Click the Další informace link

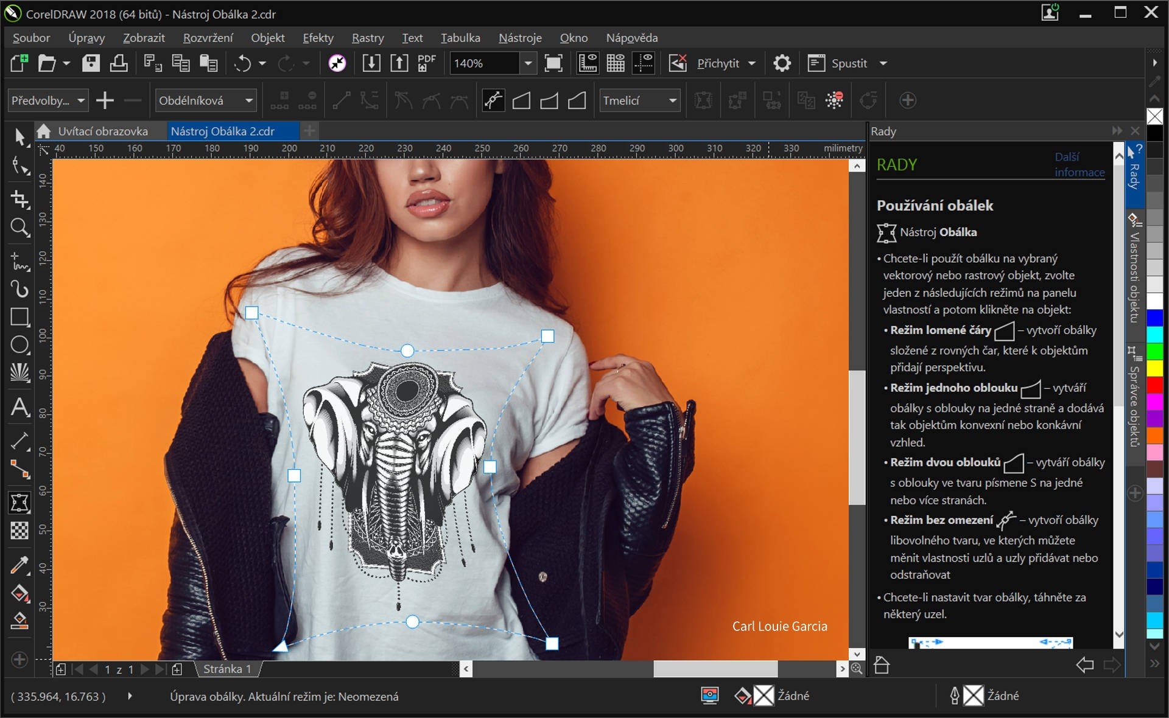1079,165
